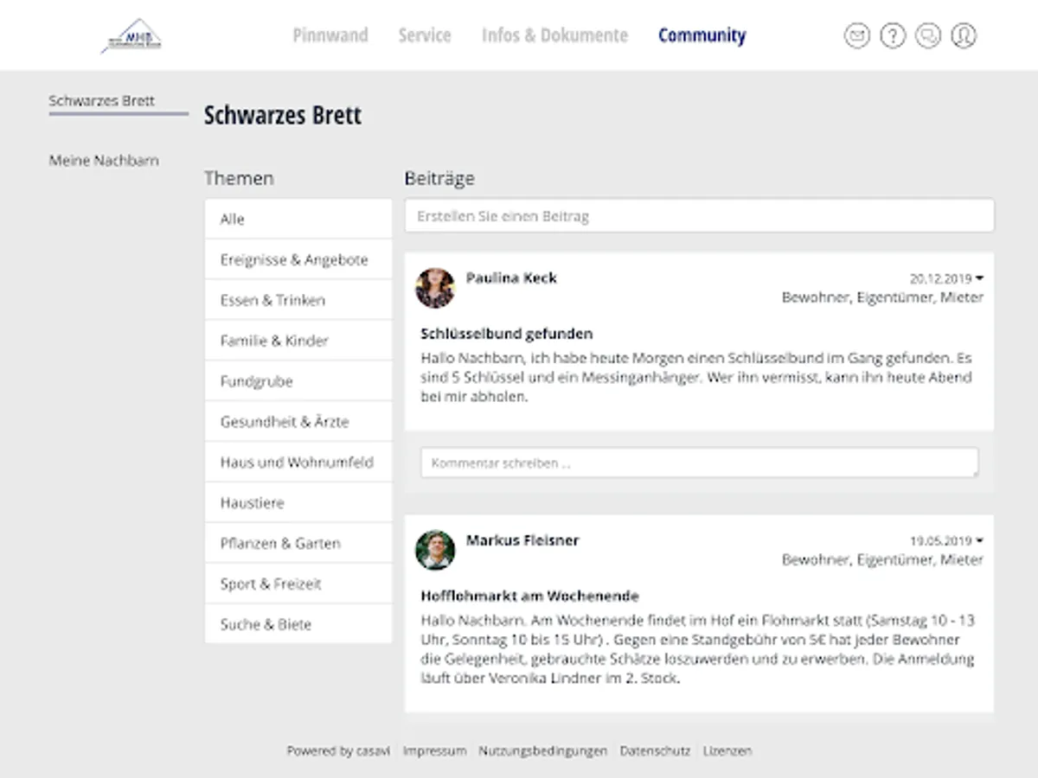1038x778 pixels.
Task: Click the MHB logo in the header
Action: [131, 36]
